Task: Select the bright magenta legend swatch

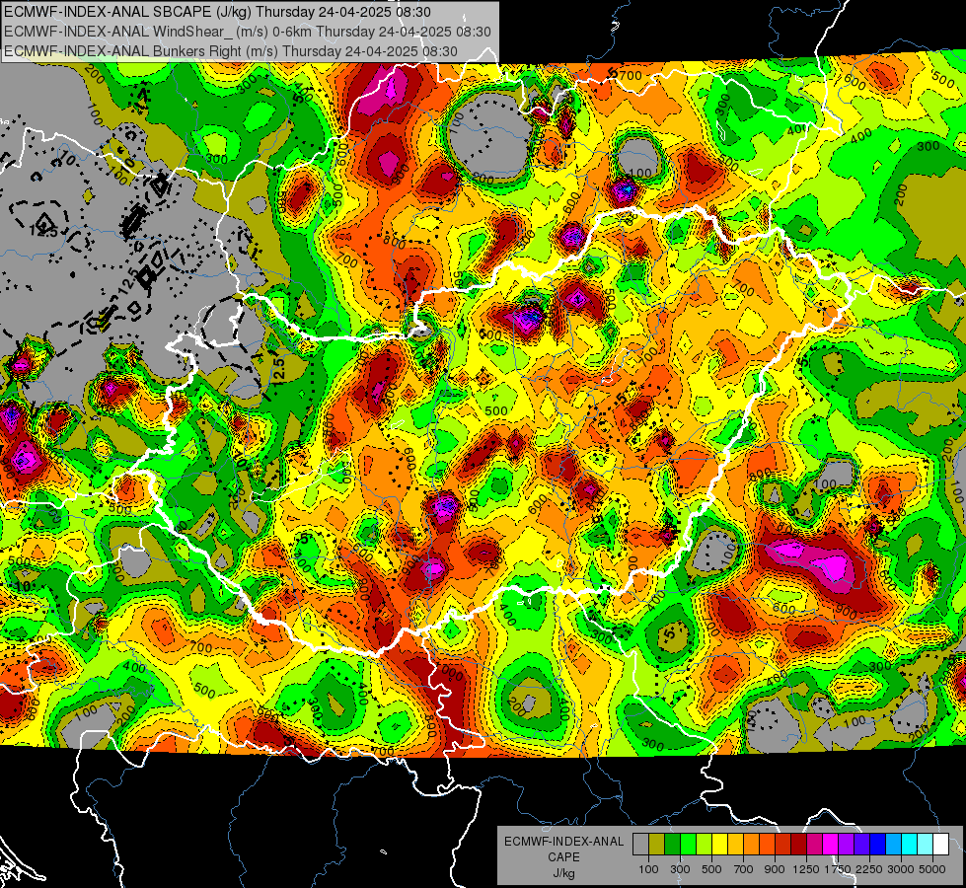Action: click(830, 845)
